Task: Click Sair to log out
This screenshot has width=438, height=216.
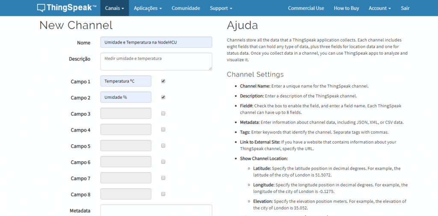Action: [x=405, y=8]
